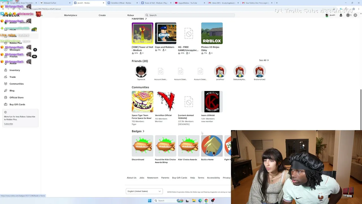
Task: Open the OBS icon in the taskbar
Action: click(213, 201)
